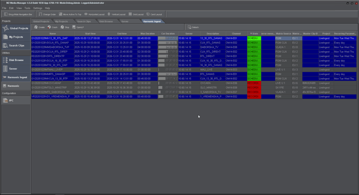
Task: Sort table by State column header
Action: click(x=254, y=33)
